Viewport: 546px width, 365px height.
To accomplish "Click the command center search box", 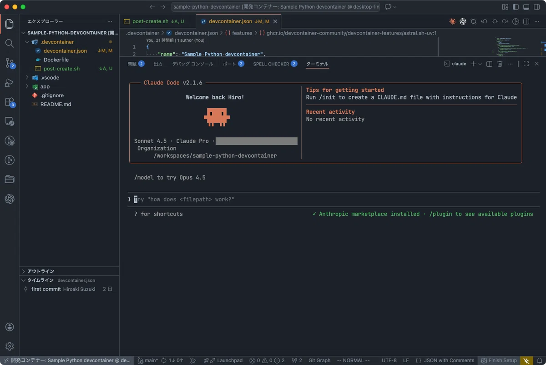I will 276,7.
